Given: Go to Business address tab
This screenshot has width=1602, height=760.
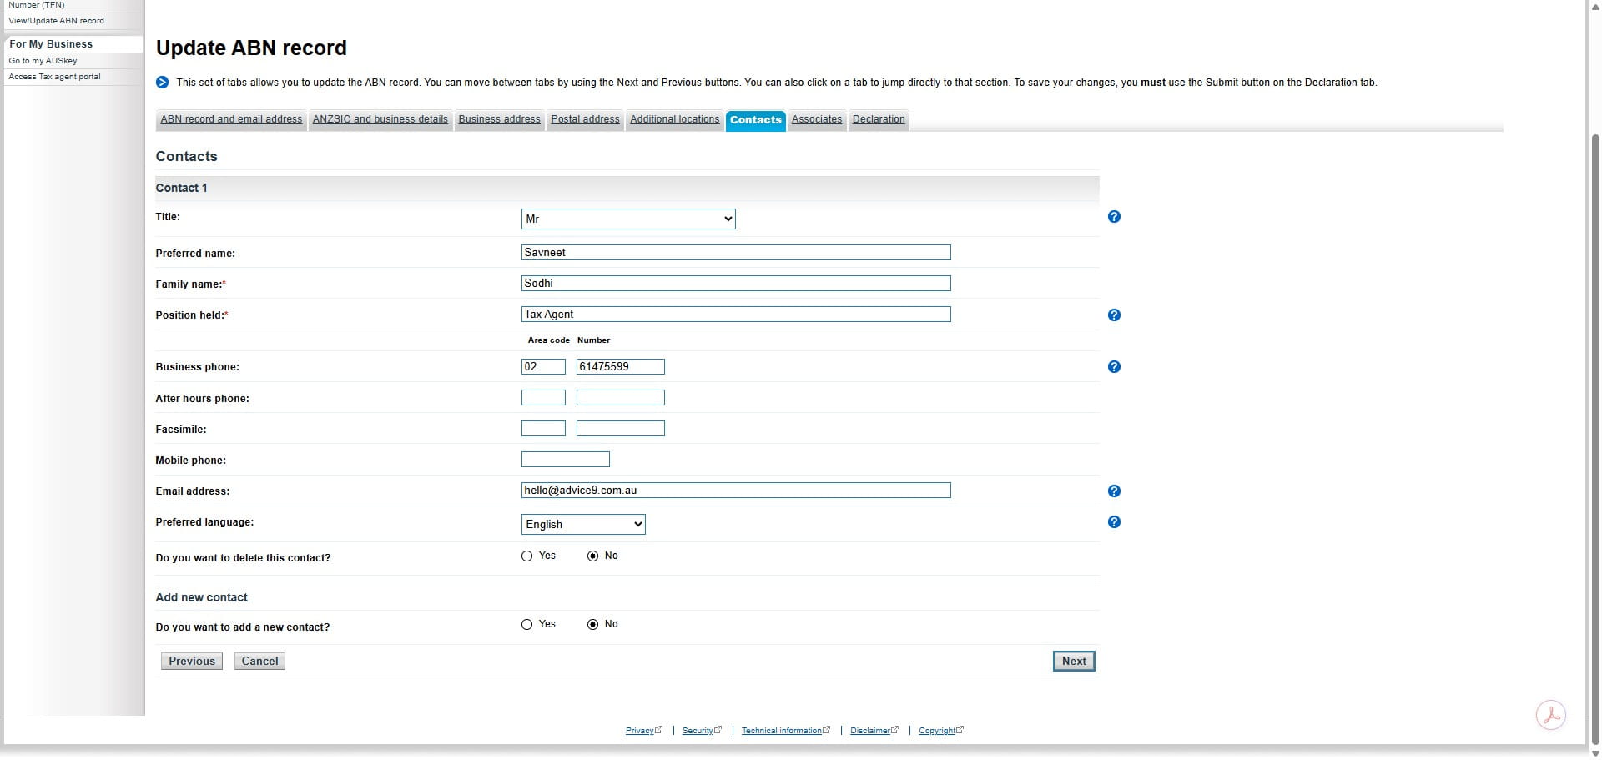Looking at the screenshot, I should coord(500,120).
